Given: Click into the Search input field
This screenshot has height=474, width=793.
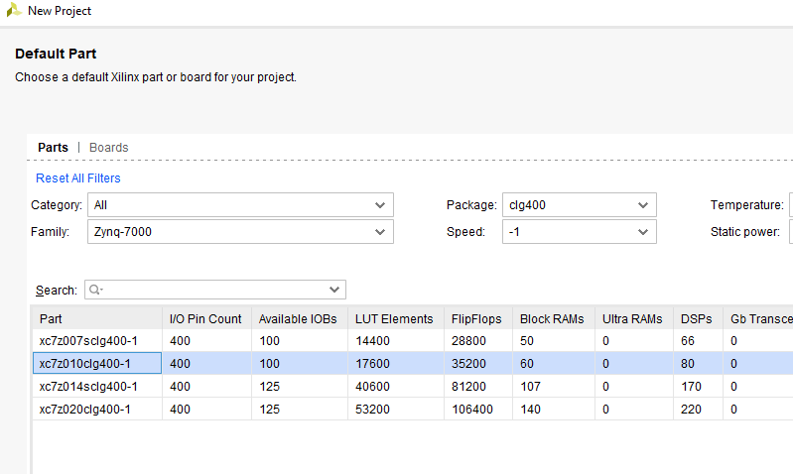Looking at the screenshot, I should (x=215, y=290).
